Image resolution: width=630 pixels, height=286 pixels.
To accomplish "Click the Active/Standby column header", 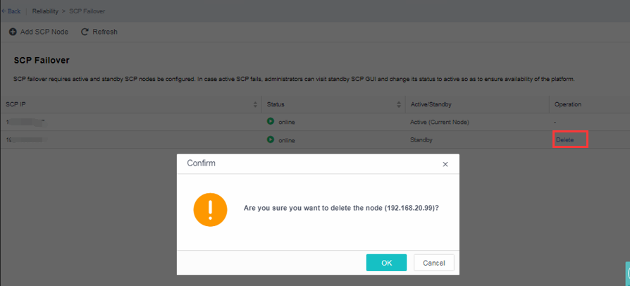I will (x=430, y=104).
